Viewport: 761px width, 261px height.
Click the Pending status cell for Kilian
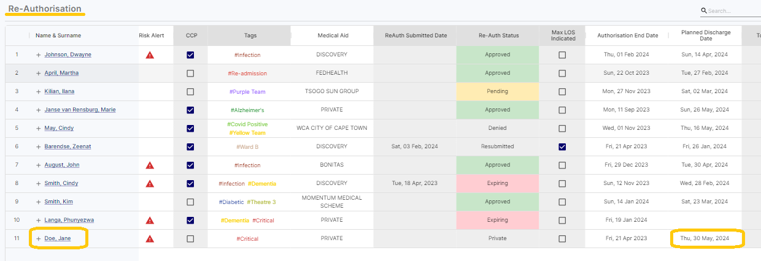coord(498,92)
